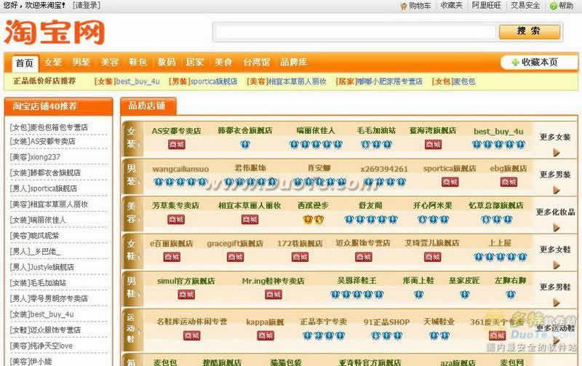Open the 鞋包 navigation tab
This screenshot has width=582, height=366.
pos(137,62)
